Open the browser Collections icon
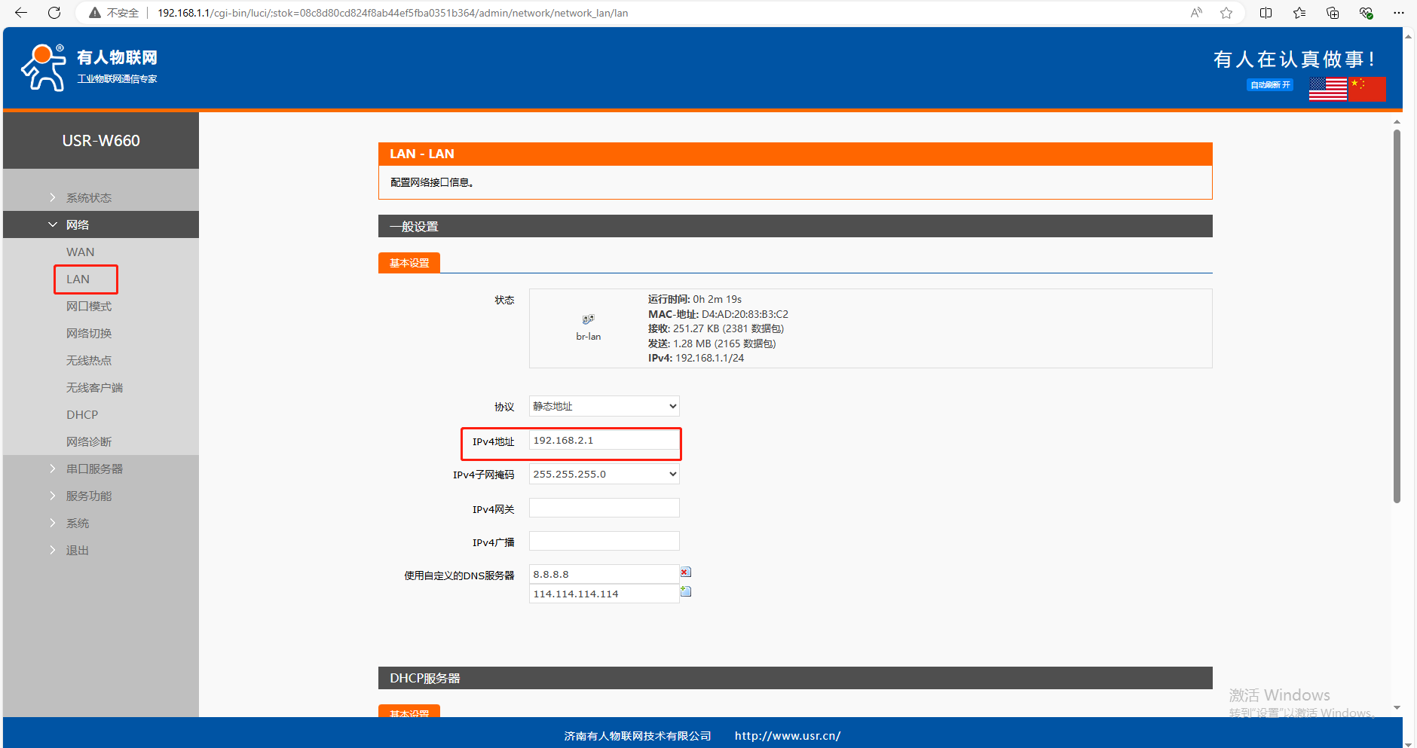 [1333, 13]
